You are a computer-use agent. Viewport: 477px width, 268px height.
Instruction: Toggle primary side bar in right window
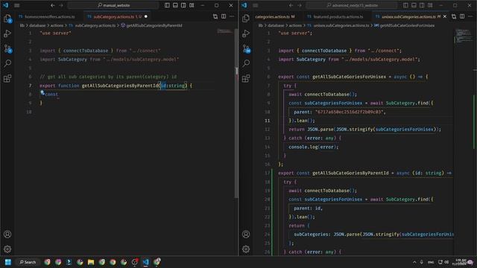[405, 5]
